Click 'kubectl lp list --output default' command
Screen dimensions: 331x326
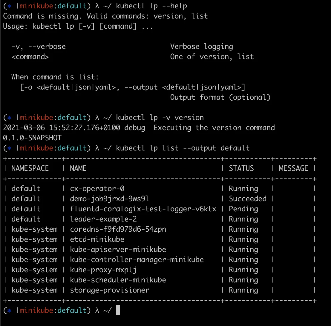point(183,148)
